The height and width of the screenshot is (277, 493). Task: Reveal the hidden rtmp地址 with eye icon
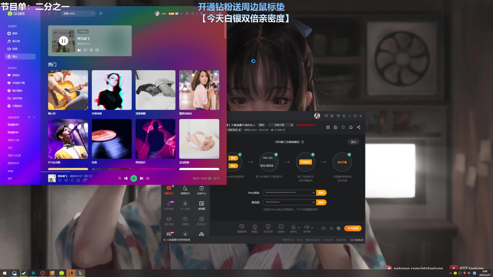[314, 193]
